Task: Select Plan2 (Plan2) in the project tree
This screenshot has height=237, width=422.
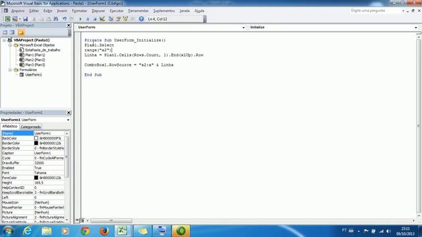Action: click(x=35, y=60)
